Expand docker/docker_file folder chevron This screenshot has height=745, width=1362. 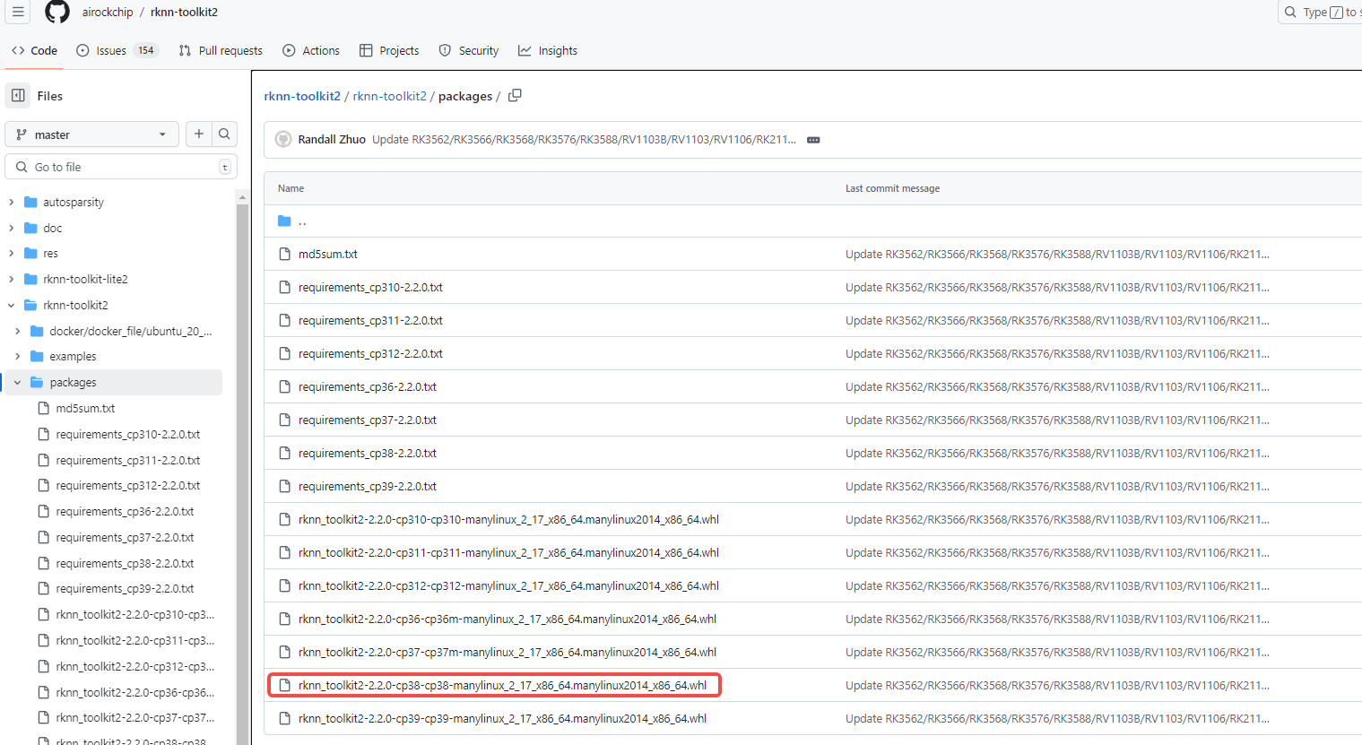(x=17, y=331)
